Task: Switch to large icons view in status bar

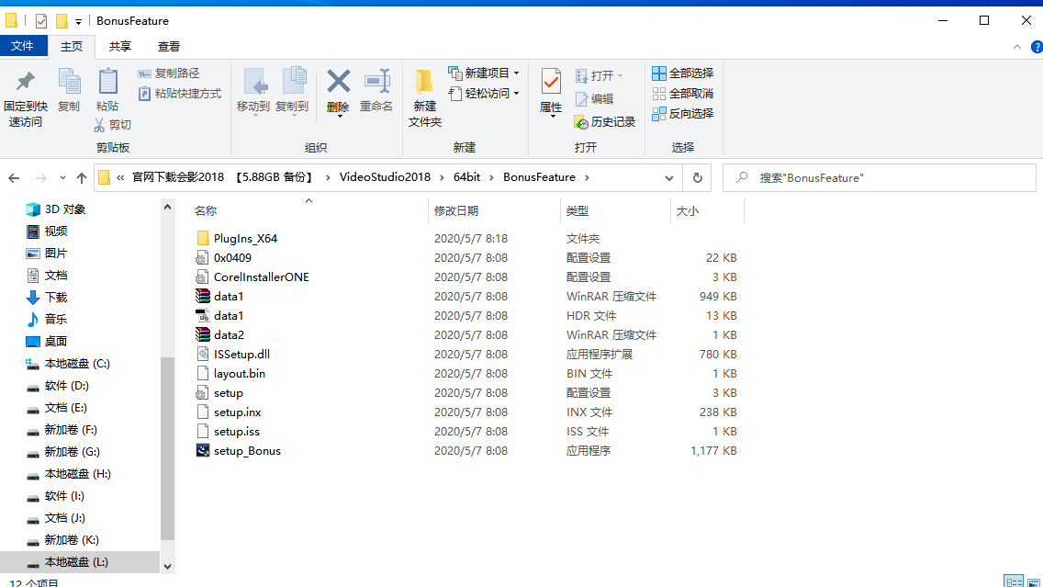Action: tap(1034, 582)
